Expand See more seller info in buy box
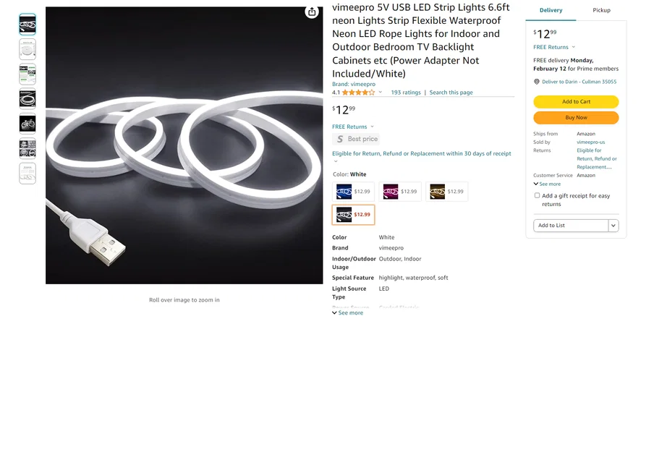The height and width of the screenshot is (452, 646). (547, 184)
